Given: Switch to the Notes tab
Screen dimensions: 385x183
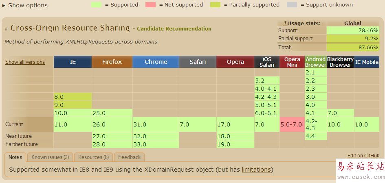Looking at the screenshot, I should pyautogui.click(x=15, y=157).
